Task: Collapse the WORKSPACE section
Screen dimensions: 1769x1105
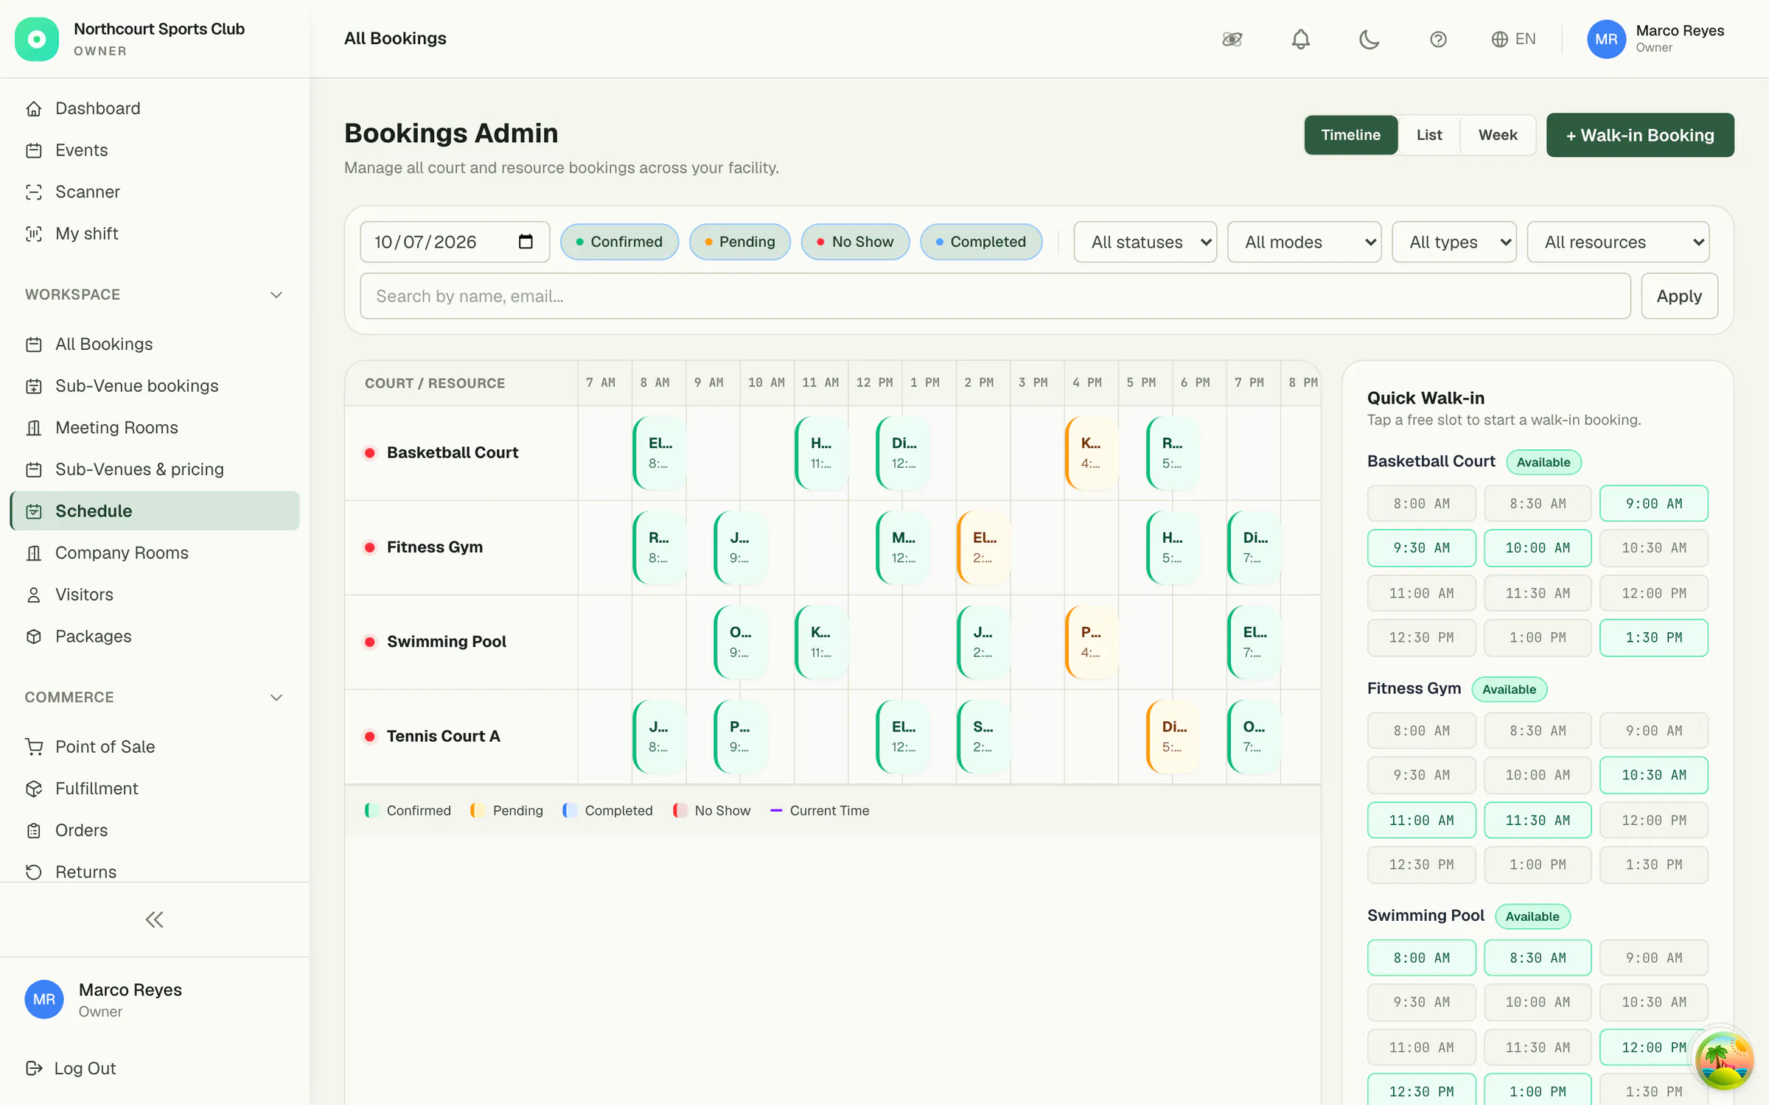Action: coord(276,295)
